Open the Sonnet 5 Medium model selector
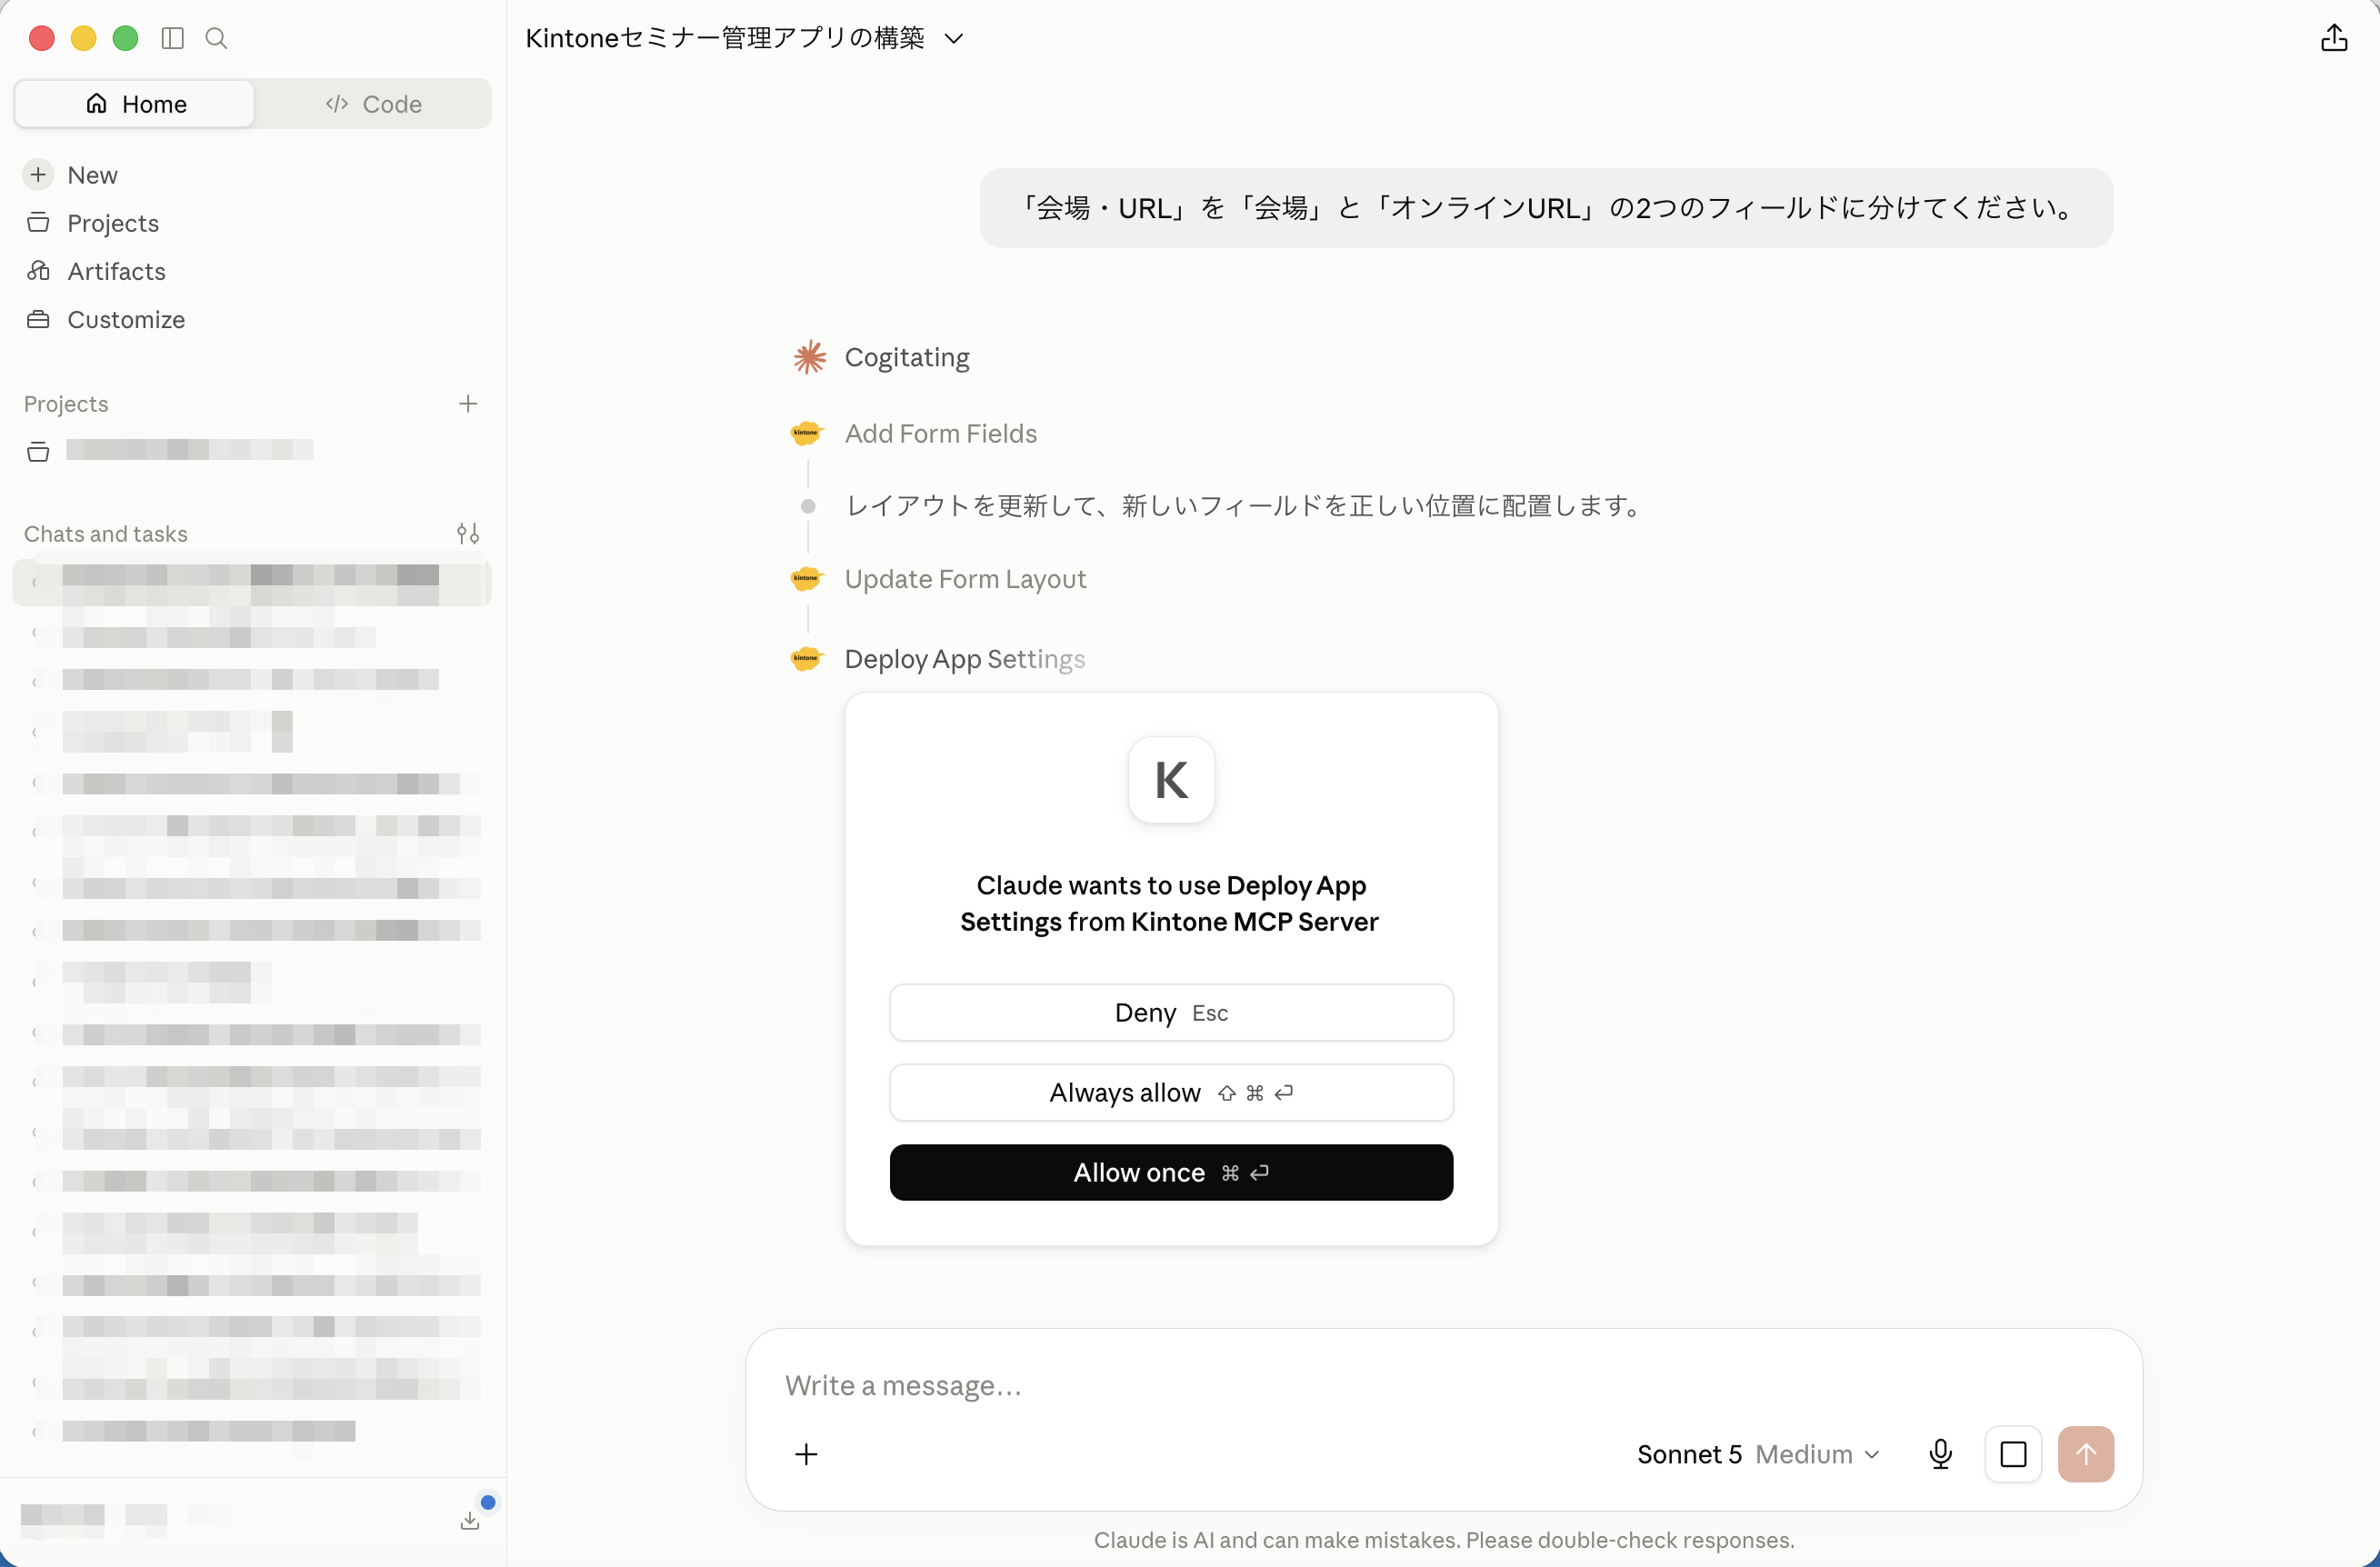 point(1758,1454)
